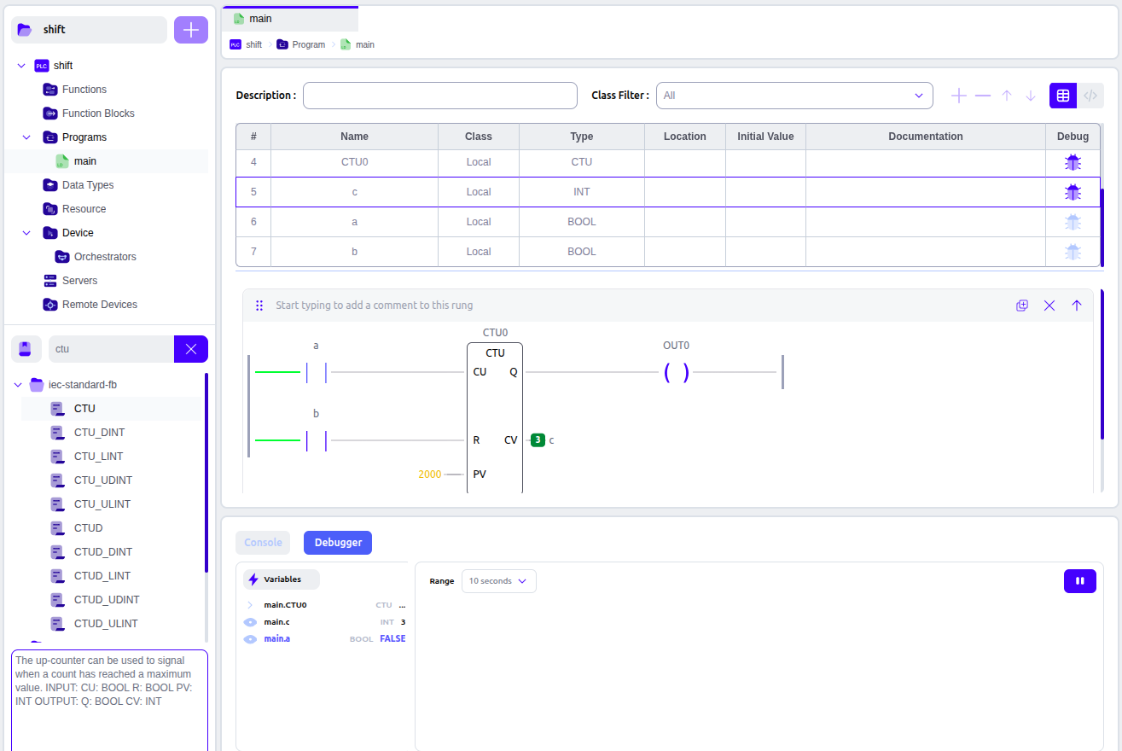This screenshot has width=1122, height=751.
Task: Move variable down with the down arrow
Action: 1031,96
